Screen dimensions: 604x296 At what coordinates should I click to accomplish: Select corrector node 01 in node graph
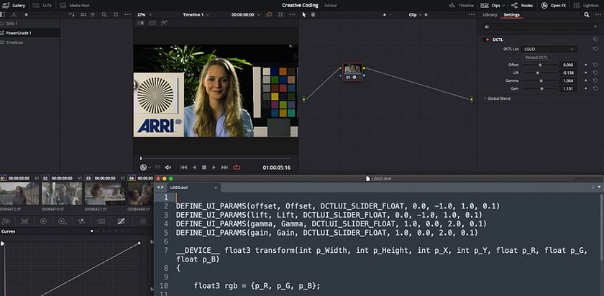click(352, 72)
